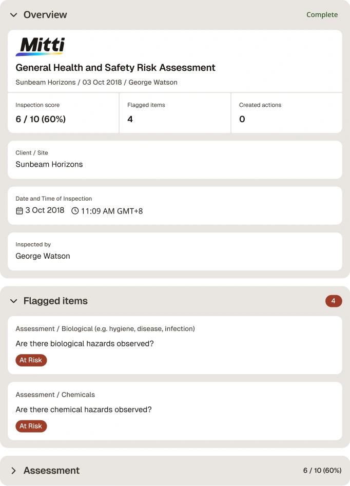Click the General Health and Safety Risk Assessment title
This screenshot has height=486, width=350.
click(x=115, y=68)
